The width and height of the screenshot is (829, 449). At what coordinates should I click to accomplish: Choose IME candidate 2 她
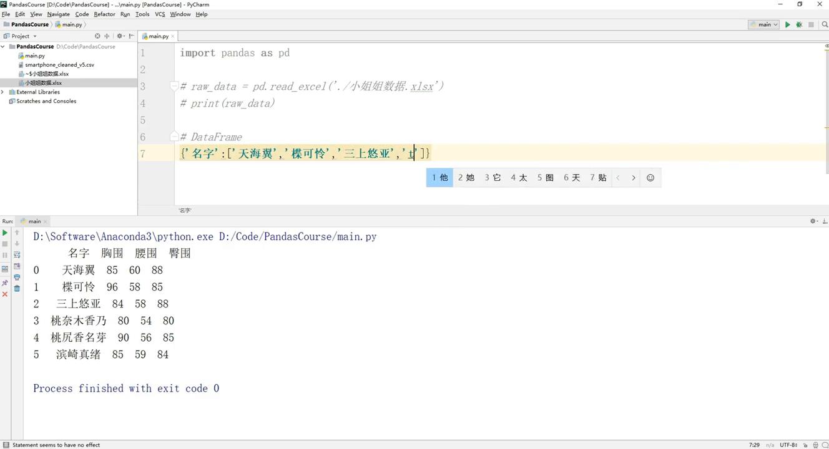pyautogui.click(x=466, y=178)
